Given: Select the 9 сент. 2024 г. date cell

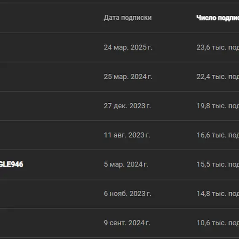Looking at the screenshot, I should (x=127, y=223).
